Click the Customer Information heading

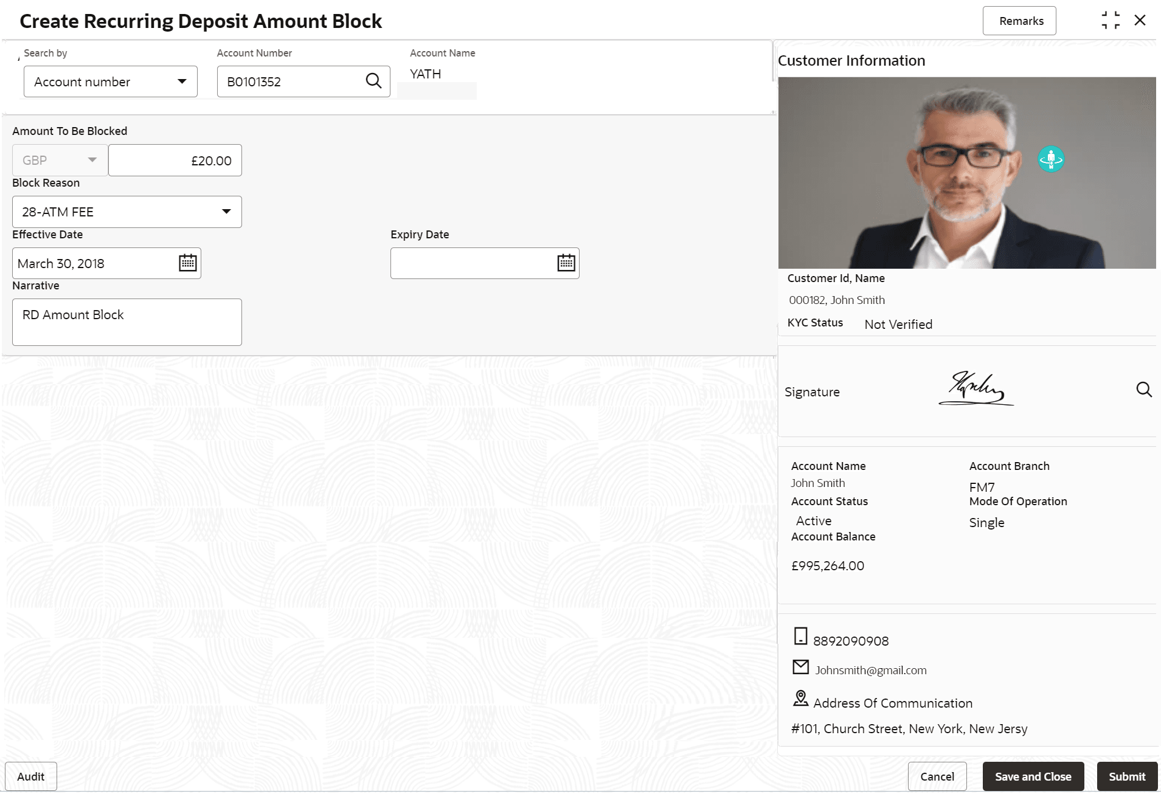pyautogui.click(x=851, y=61)
